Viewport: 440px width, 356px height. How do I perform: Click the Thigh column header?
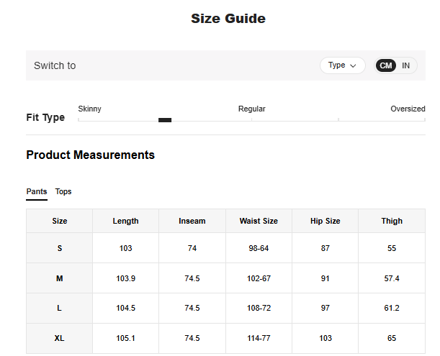392,222
